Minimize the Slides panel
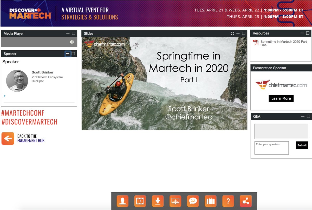 pyautogui.click(x=238, y=33)
